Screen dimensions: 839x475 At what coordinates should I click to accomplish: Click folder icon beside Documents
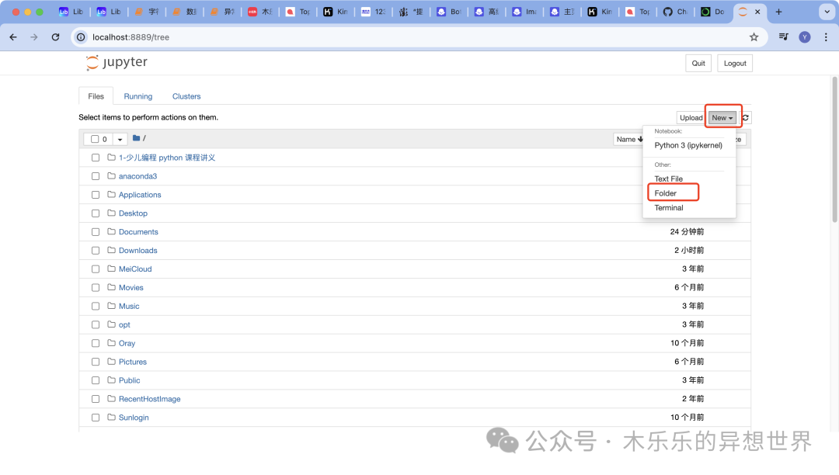[111, 231]
